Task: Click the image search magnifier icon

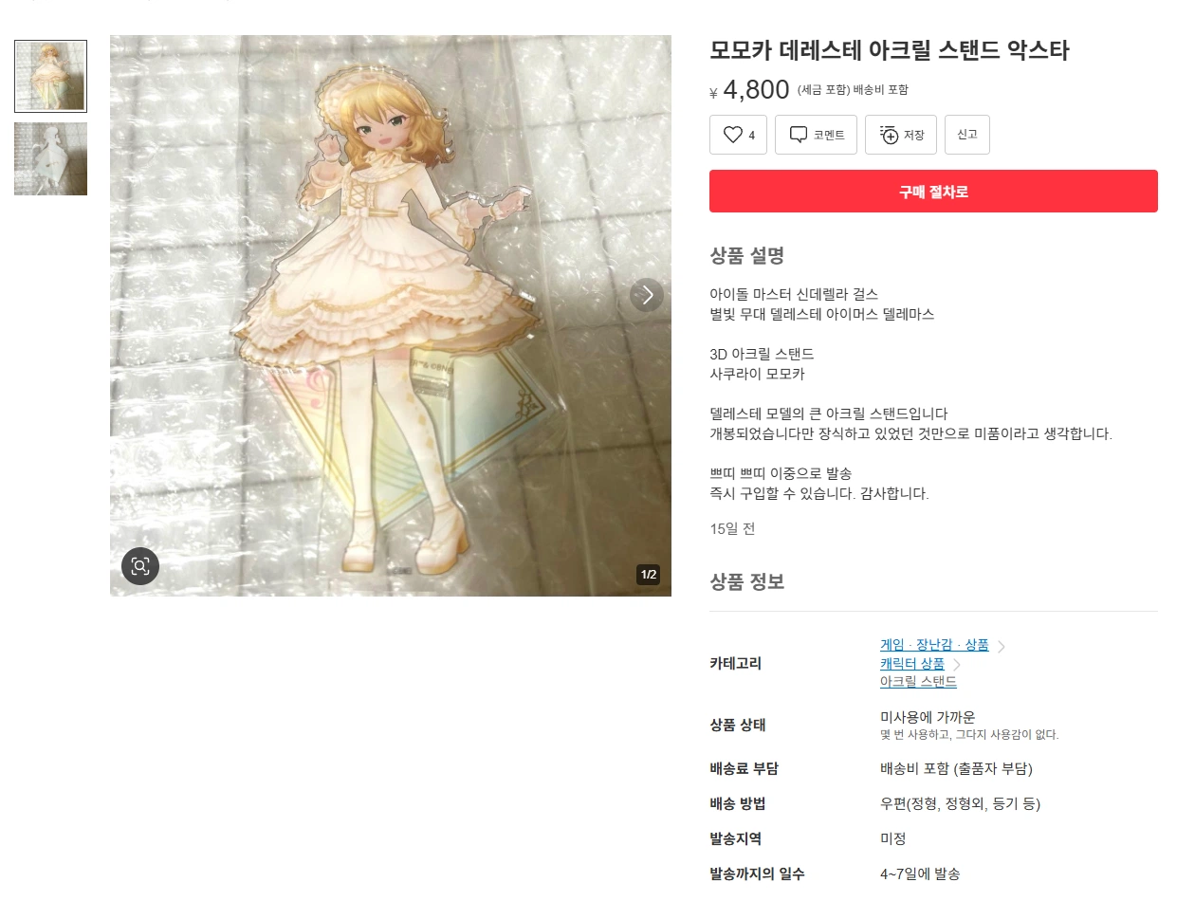Action: [140, 566]
